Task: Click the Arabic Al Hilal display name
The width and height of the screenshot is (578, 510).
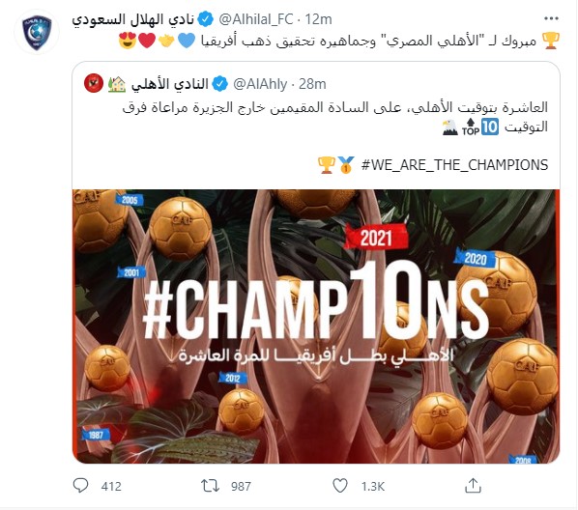Action: 133,19
